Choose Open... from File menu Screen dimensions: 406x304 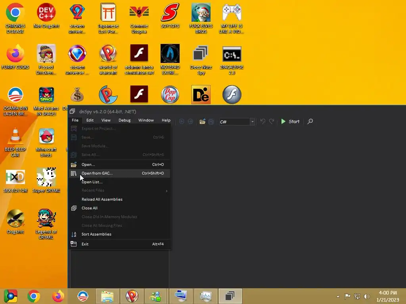119,165
